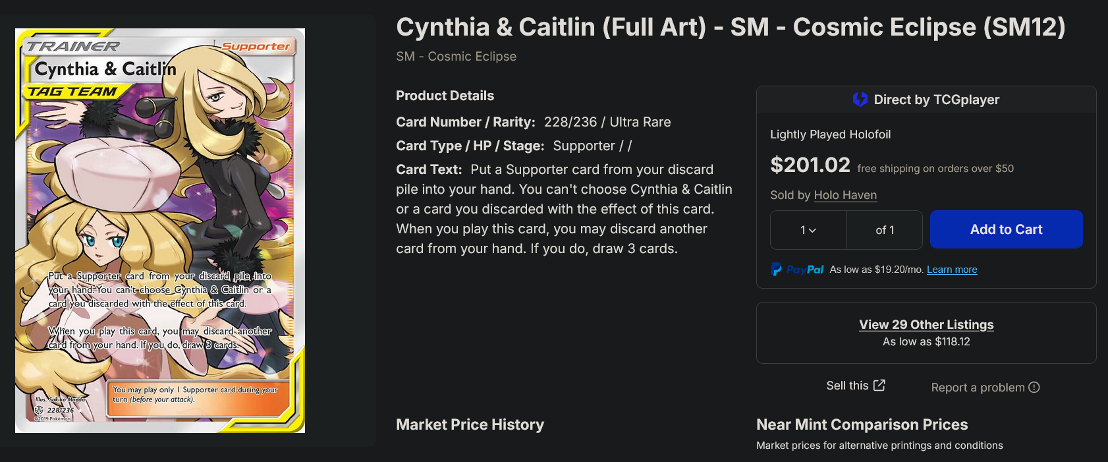
Task: Click the external-link icon beside Sell this
Action: pyautogui.click(x=879, y=386)
